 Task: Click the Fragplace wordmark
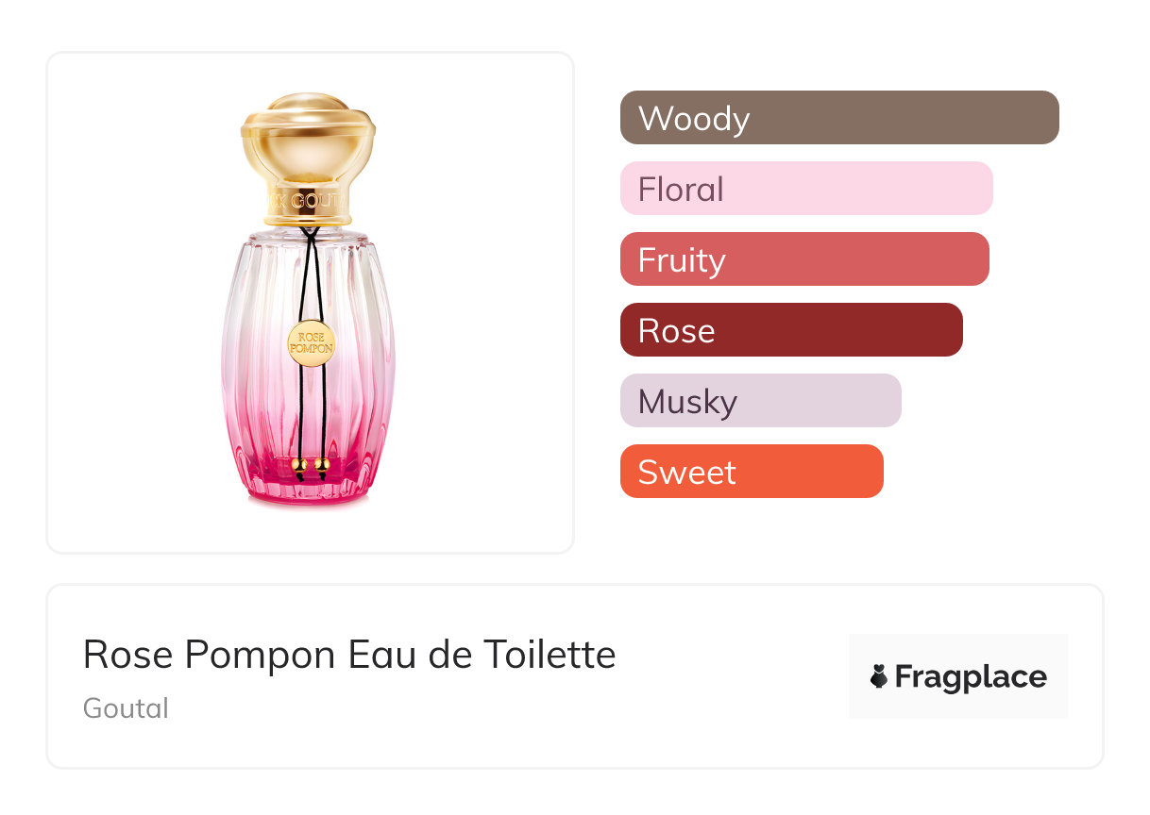click(x=971, y=677)
